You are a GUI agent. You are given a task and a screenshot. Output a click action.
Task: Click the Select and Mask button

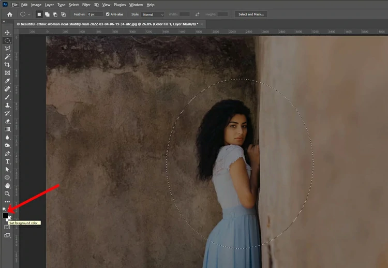pos(251,14)
